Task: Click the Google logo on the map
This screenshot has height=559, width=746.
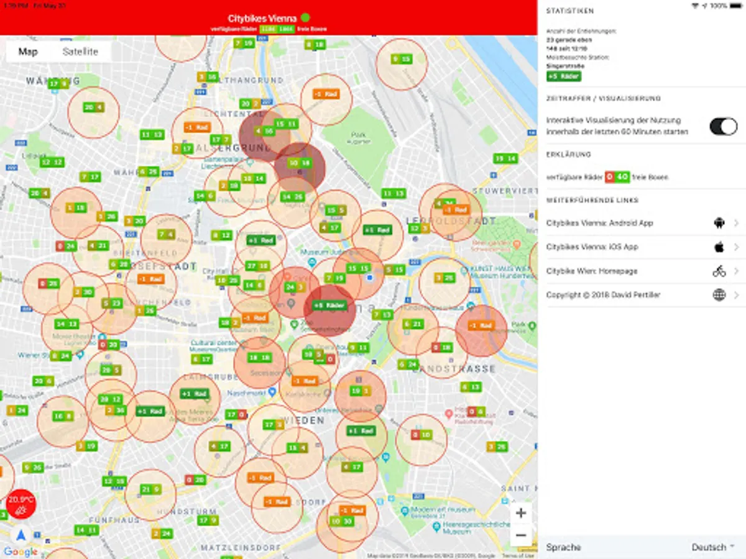Action: pos(21,552)
